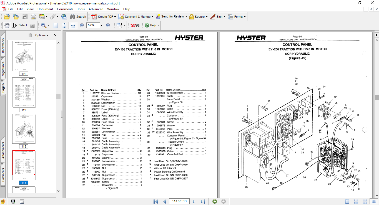Select the page 112 thumbnail

[24, 92]
